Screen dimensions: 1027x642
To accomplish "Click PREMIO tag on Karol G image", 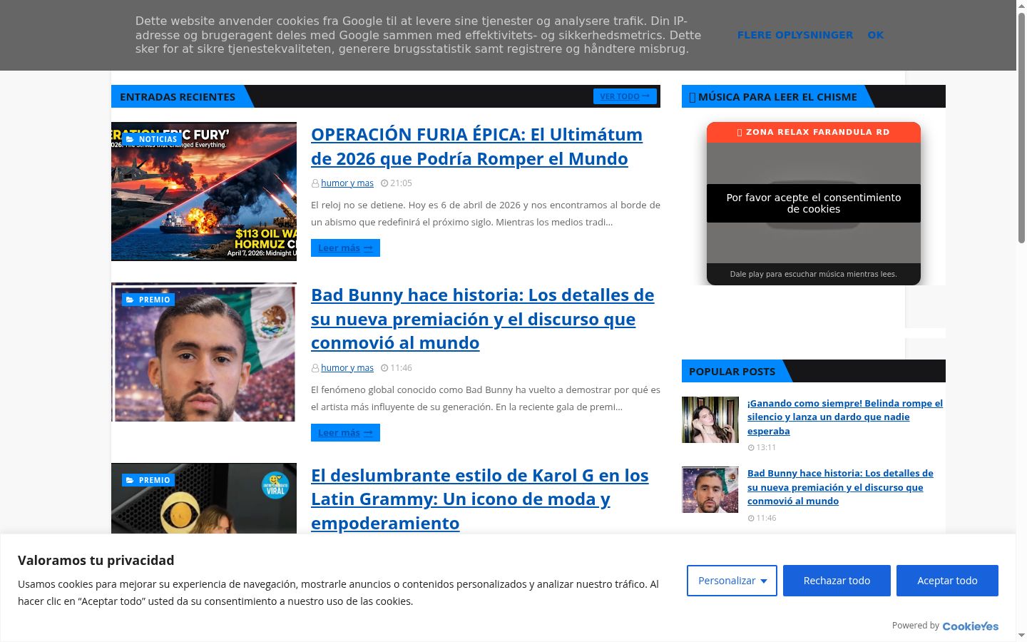I will [148, 480].
